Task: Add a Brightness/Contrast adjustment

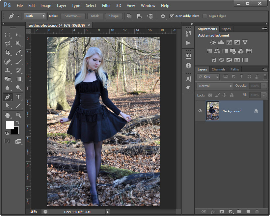Action: 213,42
